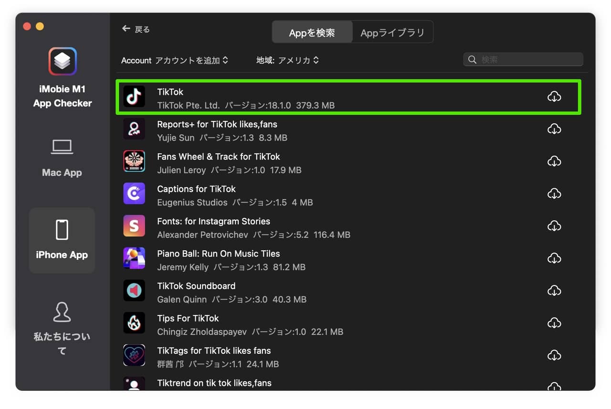Switch to the Appを検索 tab
The height and width of the screenshot is (409, 611).
(x=312, y=32)
